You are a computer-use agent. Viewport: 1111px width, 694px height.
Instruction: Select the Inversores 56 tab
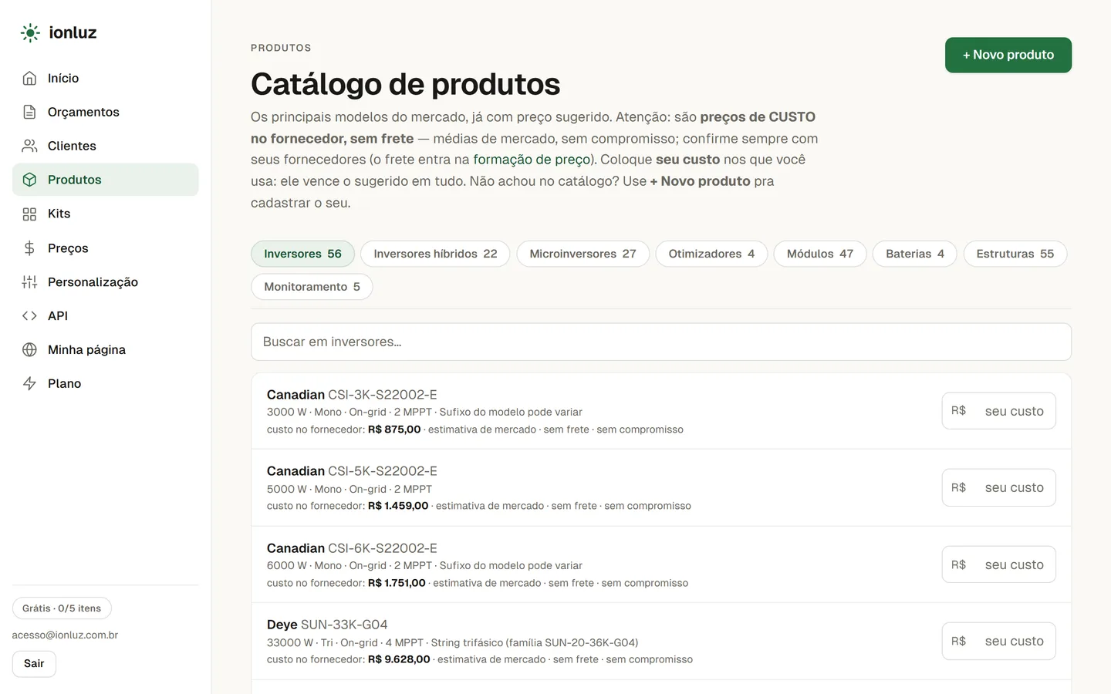[x=302, y=254]
